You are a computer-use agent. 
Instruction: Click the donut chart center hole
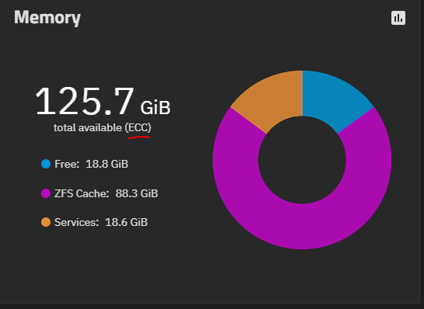tap(302, 160)
